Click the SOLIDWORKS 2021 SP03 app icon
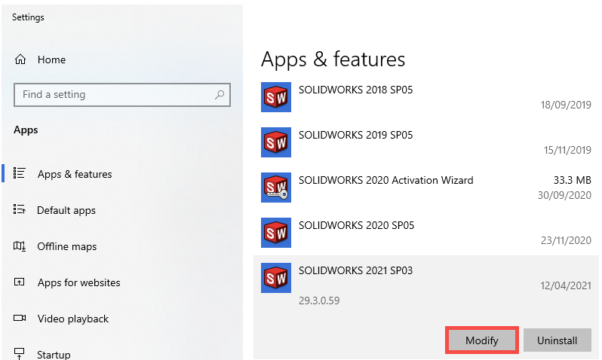 [275, 278]
